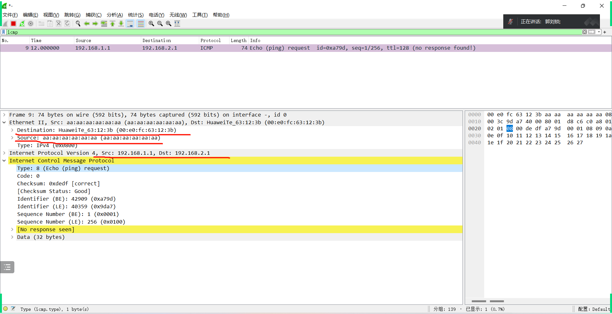Click the close capture file icon
Image resolution: width=612 pixels, height=314 pixels.
(59, 24)
